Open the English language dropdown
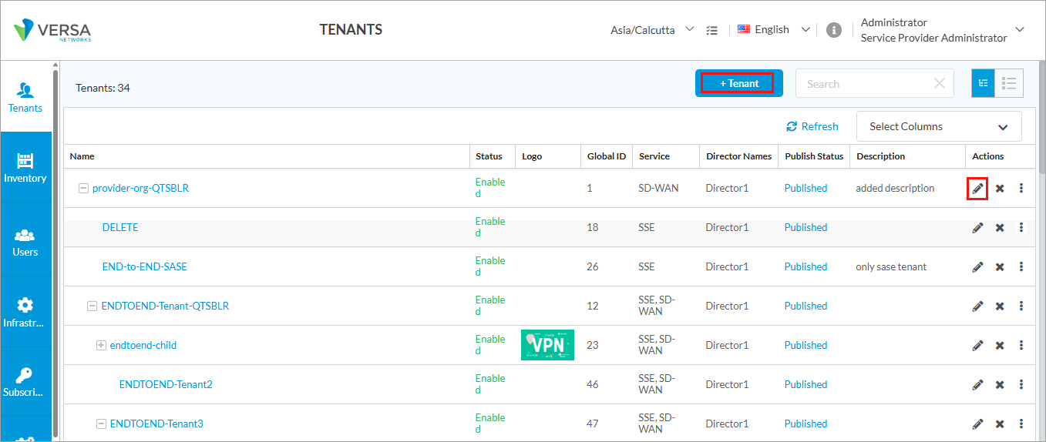This screenshot has height=442, width=1046. 774,29
